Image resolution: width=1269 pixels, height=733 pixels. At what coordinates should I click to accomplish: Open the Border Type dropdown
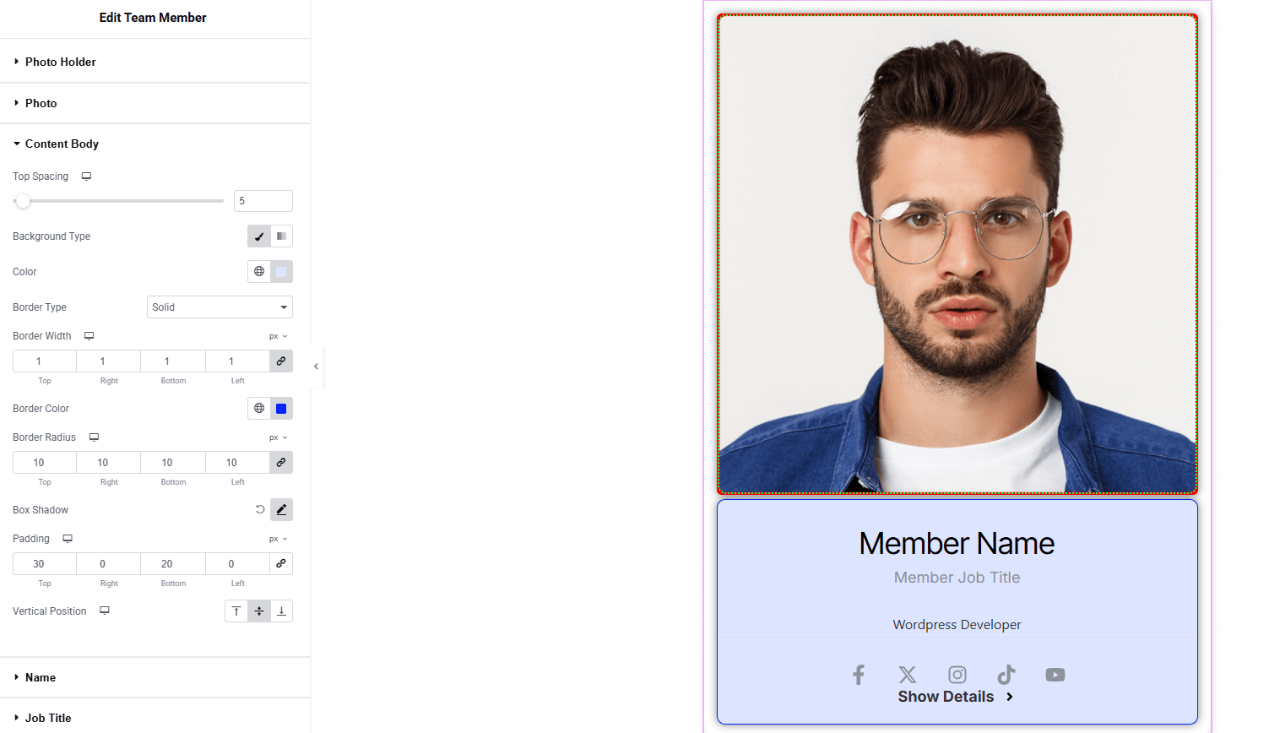tap(220, 307)
